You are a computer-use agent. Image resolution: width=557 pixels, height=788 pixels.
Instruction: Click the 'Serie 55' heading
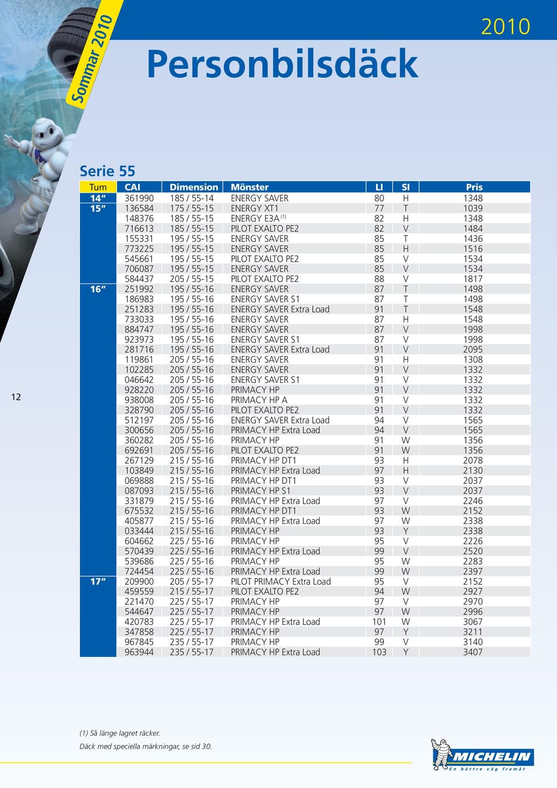pos(107,171)
